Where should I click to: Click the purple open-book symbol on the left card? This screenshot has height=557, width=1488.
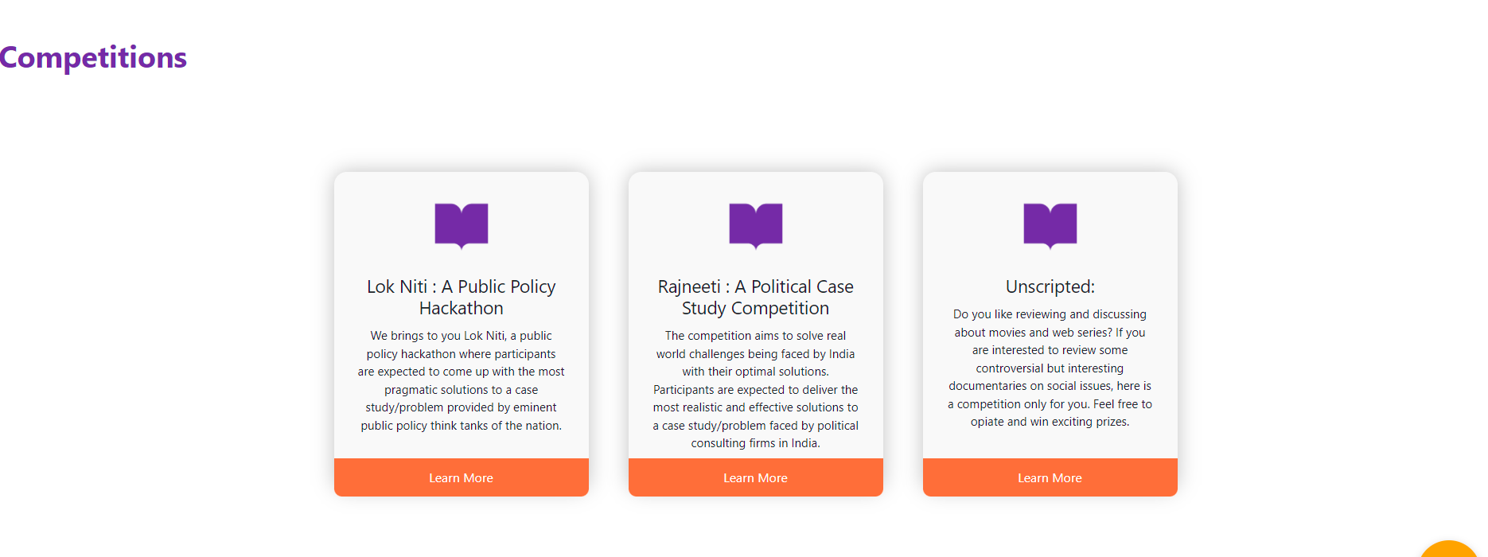(x=462, y=225)
